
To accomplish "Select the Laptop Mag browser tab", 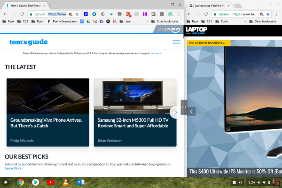I will [210, 6].
